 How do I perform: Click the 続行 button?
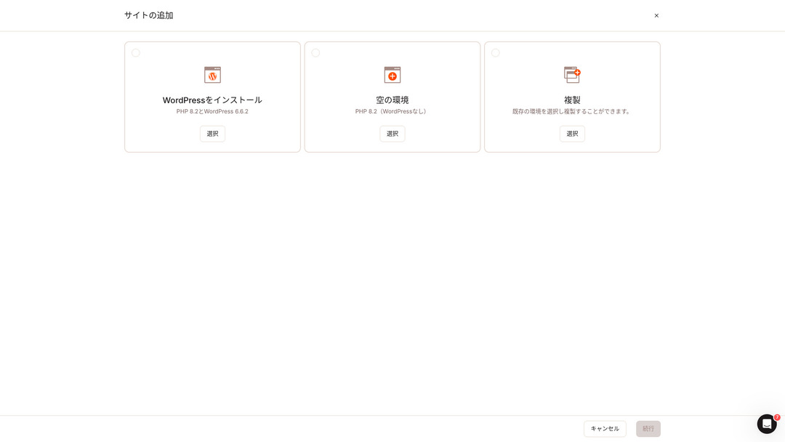coord(648,428)
